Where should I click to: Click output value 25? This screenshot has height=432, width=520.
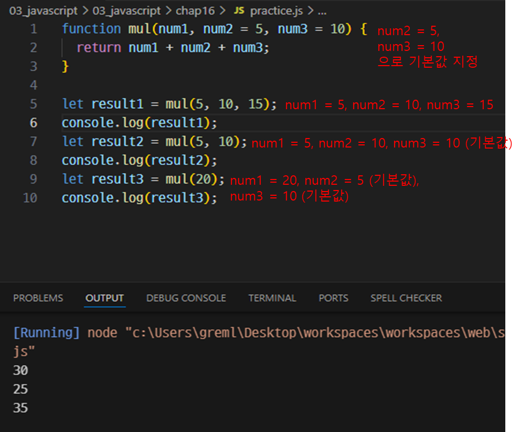[x=20, y=389]
